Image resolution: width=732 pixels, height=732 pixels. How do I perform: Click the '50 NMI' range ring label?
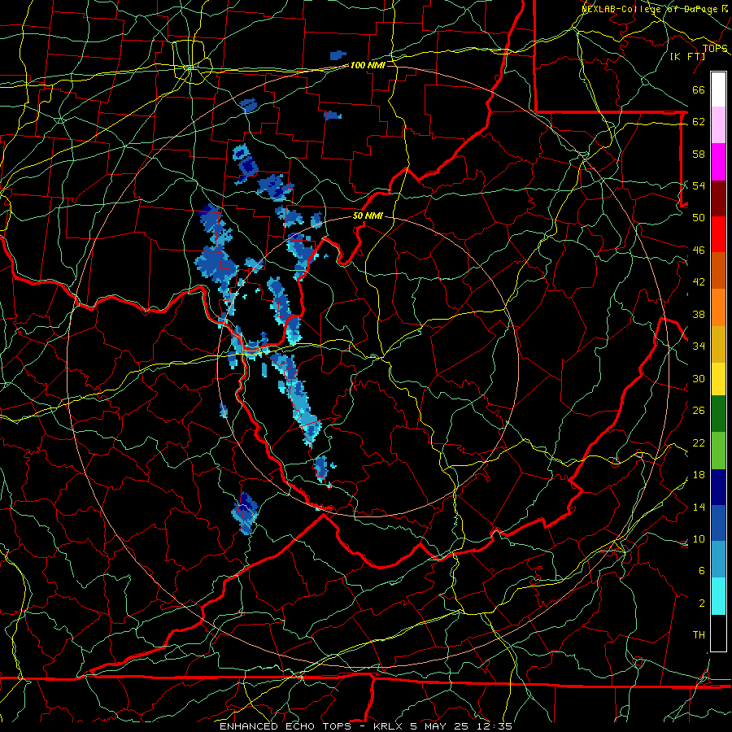[x=368, y=216]
